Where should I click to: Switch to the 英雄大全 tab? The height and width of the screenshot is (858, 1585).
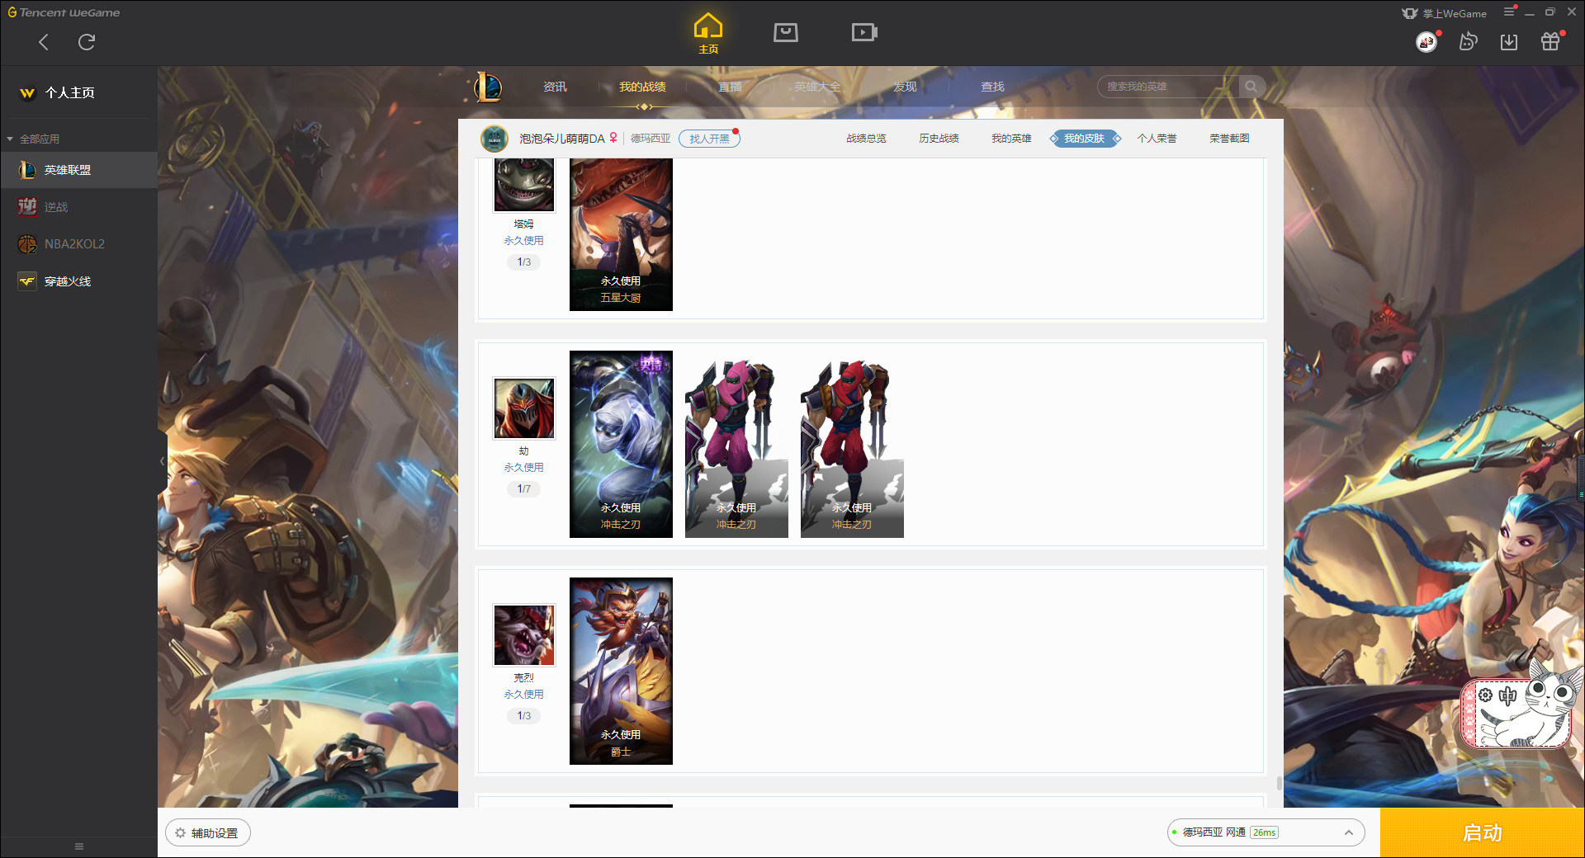817,87
